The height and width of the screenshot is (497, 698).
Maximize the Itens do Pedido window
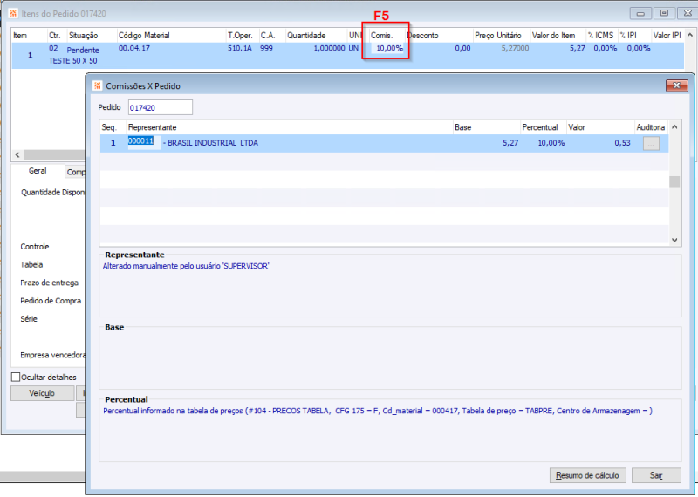(664, 13)
